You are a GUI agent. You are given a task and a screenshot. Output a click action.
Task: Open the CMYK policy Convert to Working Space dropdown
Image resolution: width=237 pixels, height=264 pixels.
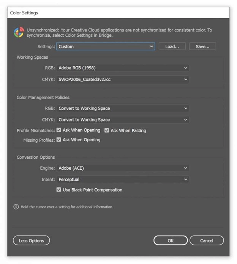[123, 120]
